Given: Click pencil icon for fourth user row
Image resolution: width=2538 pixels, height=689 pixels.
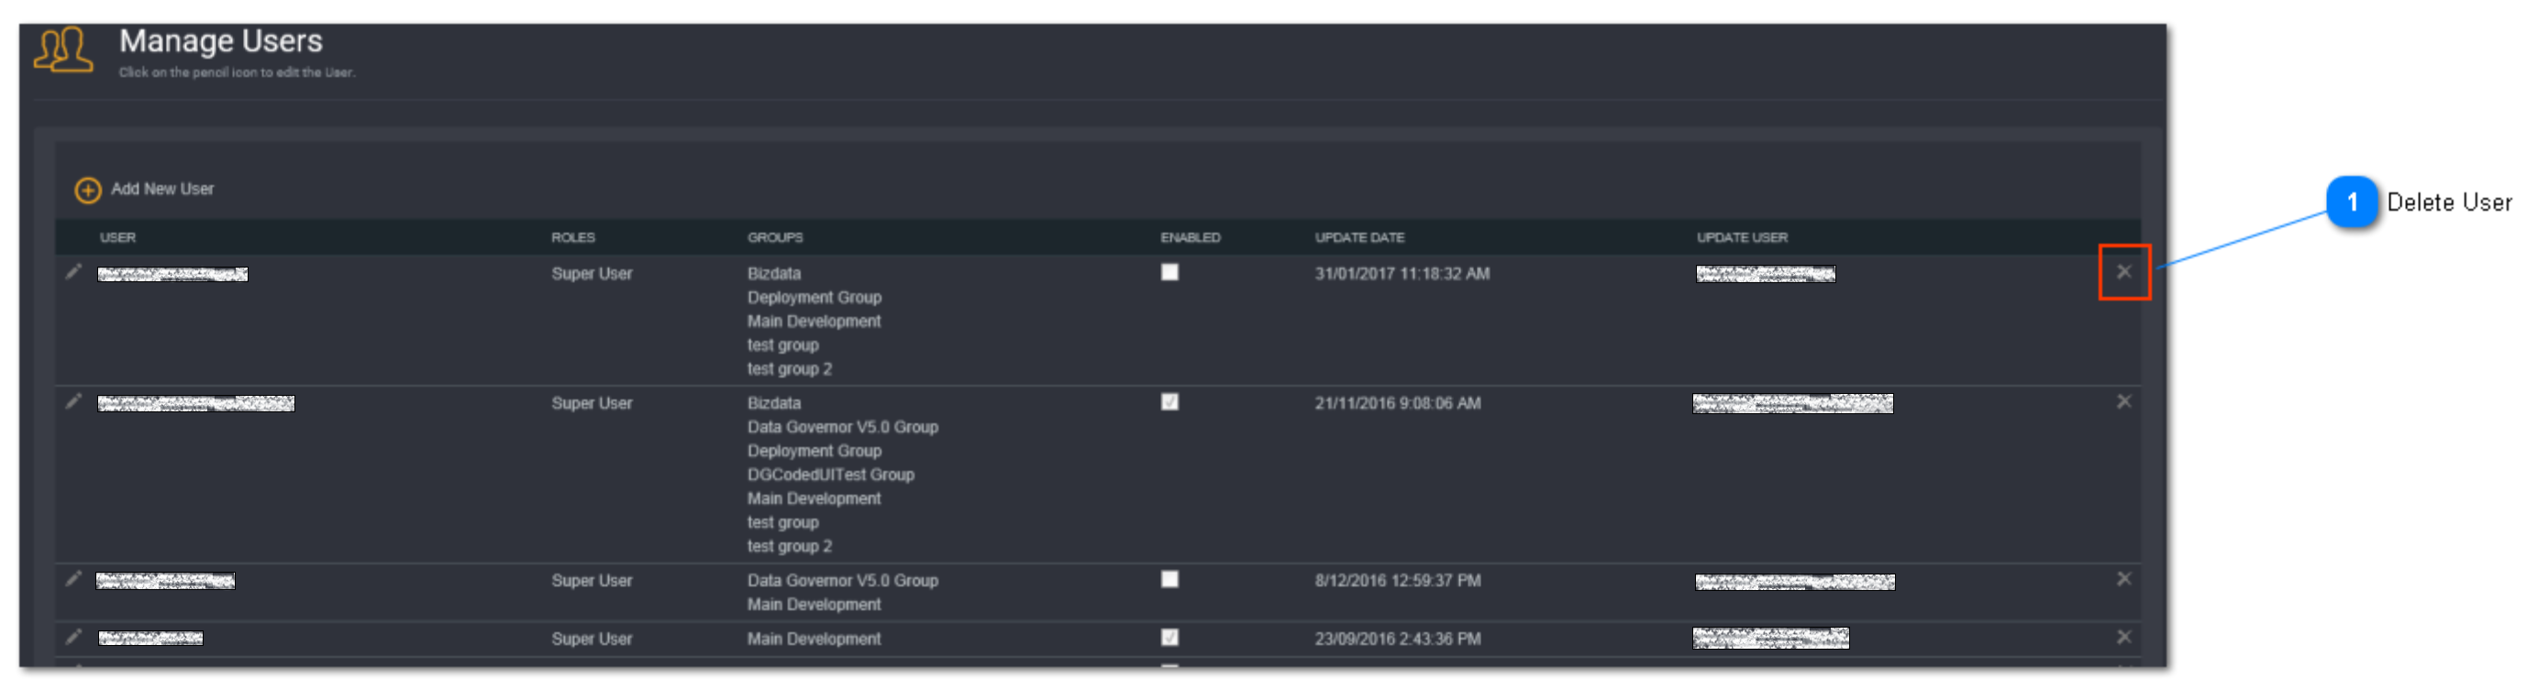Looking at the screenshot, I should point(72,637).
